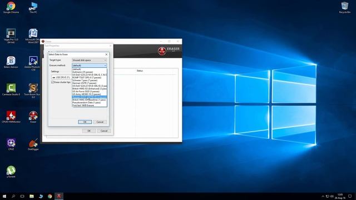356x200 pixels.
Task: Select RCMP TSSIT OPS-II (7 passes)
Action: (89, 78)
